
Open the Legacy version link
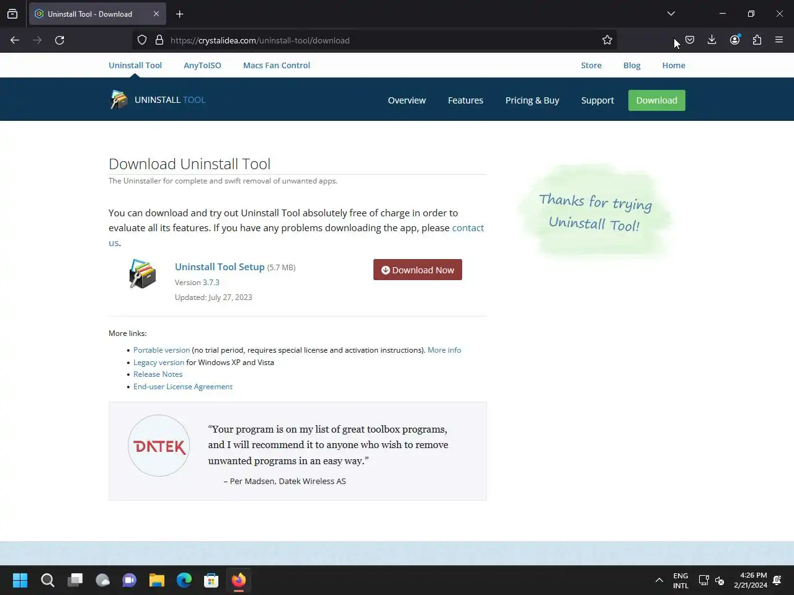[159, 363]
